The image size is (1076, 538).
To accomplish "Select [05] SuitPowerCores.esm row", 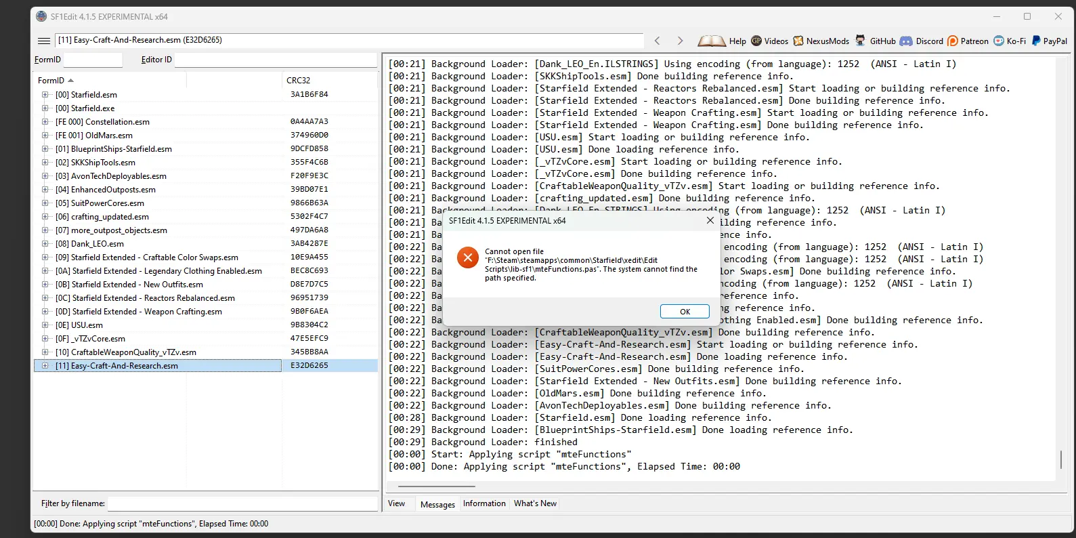I will coord(206,203).
